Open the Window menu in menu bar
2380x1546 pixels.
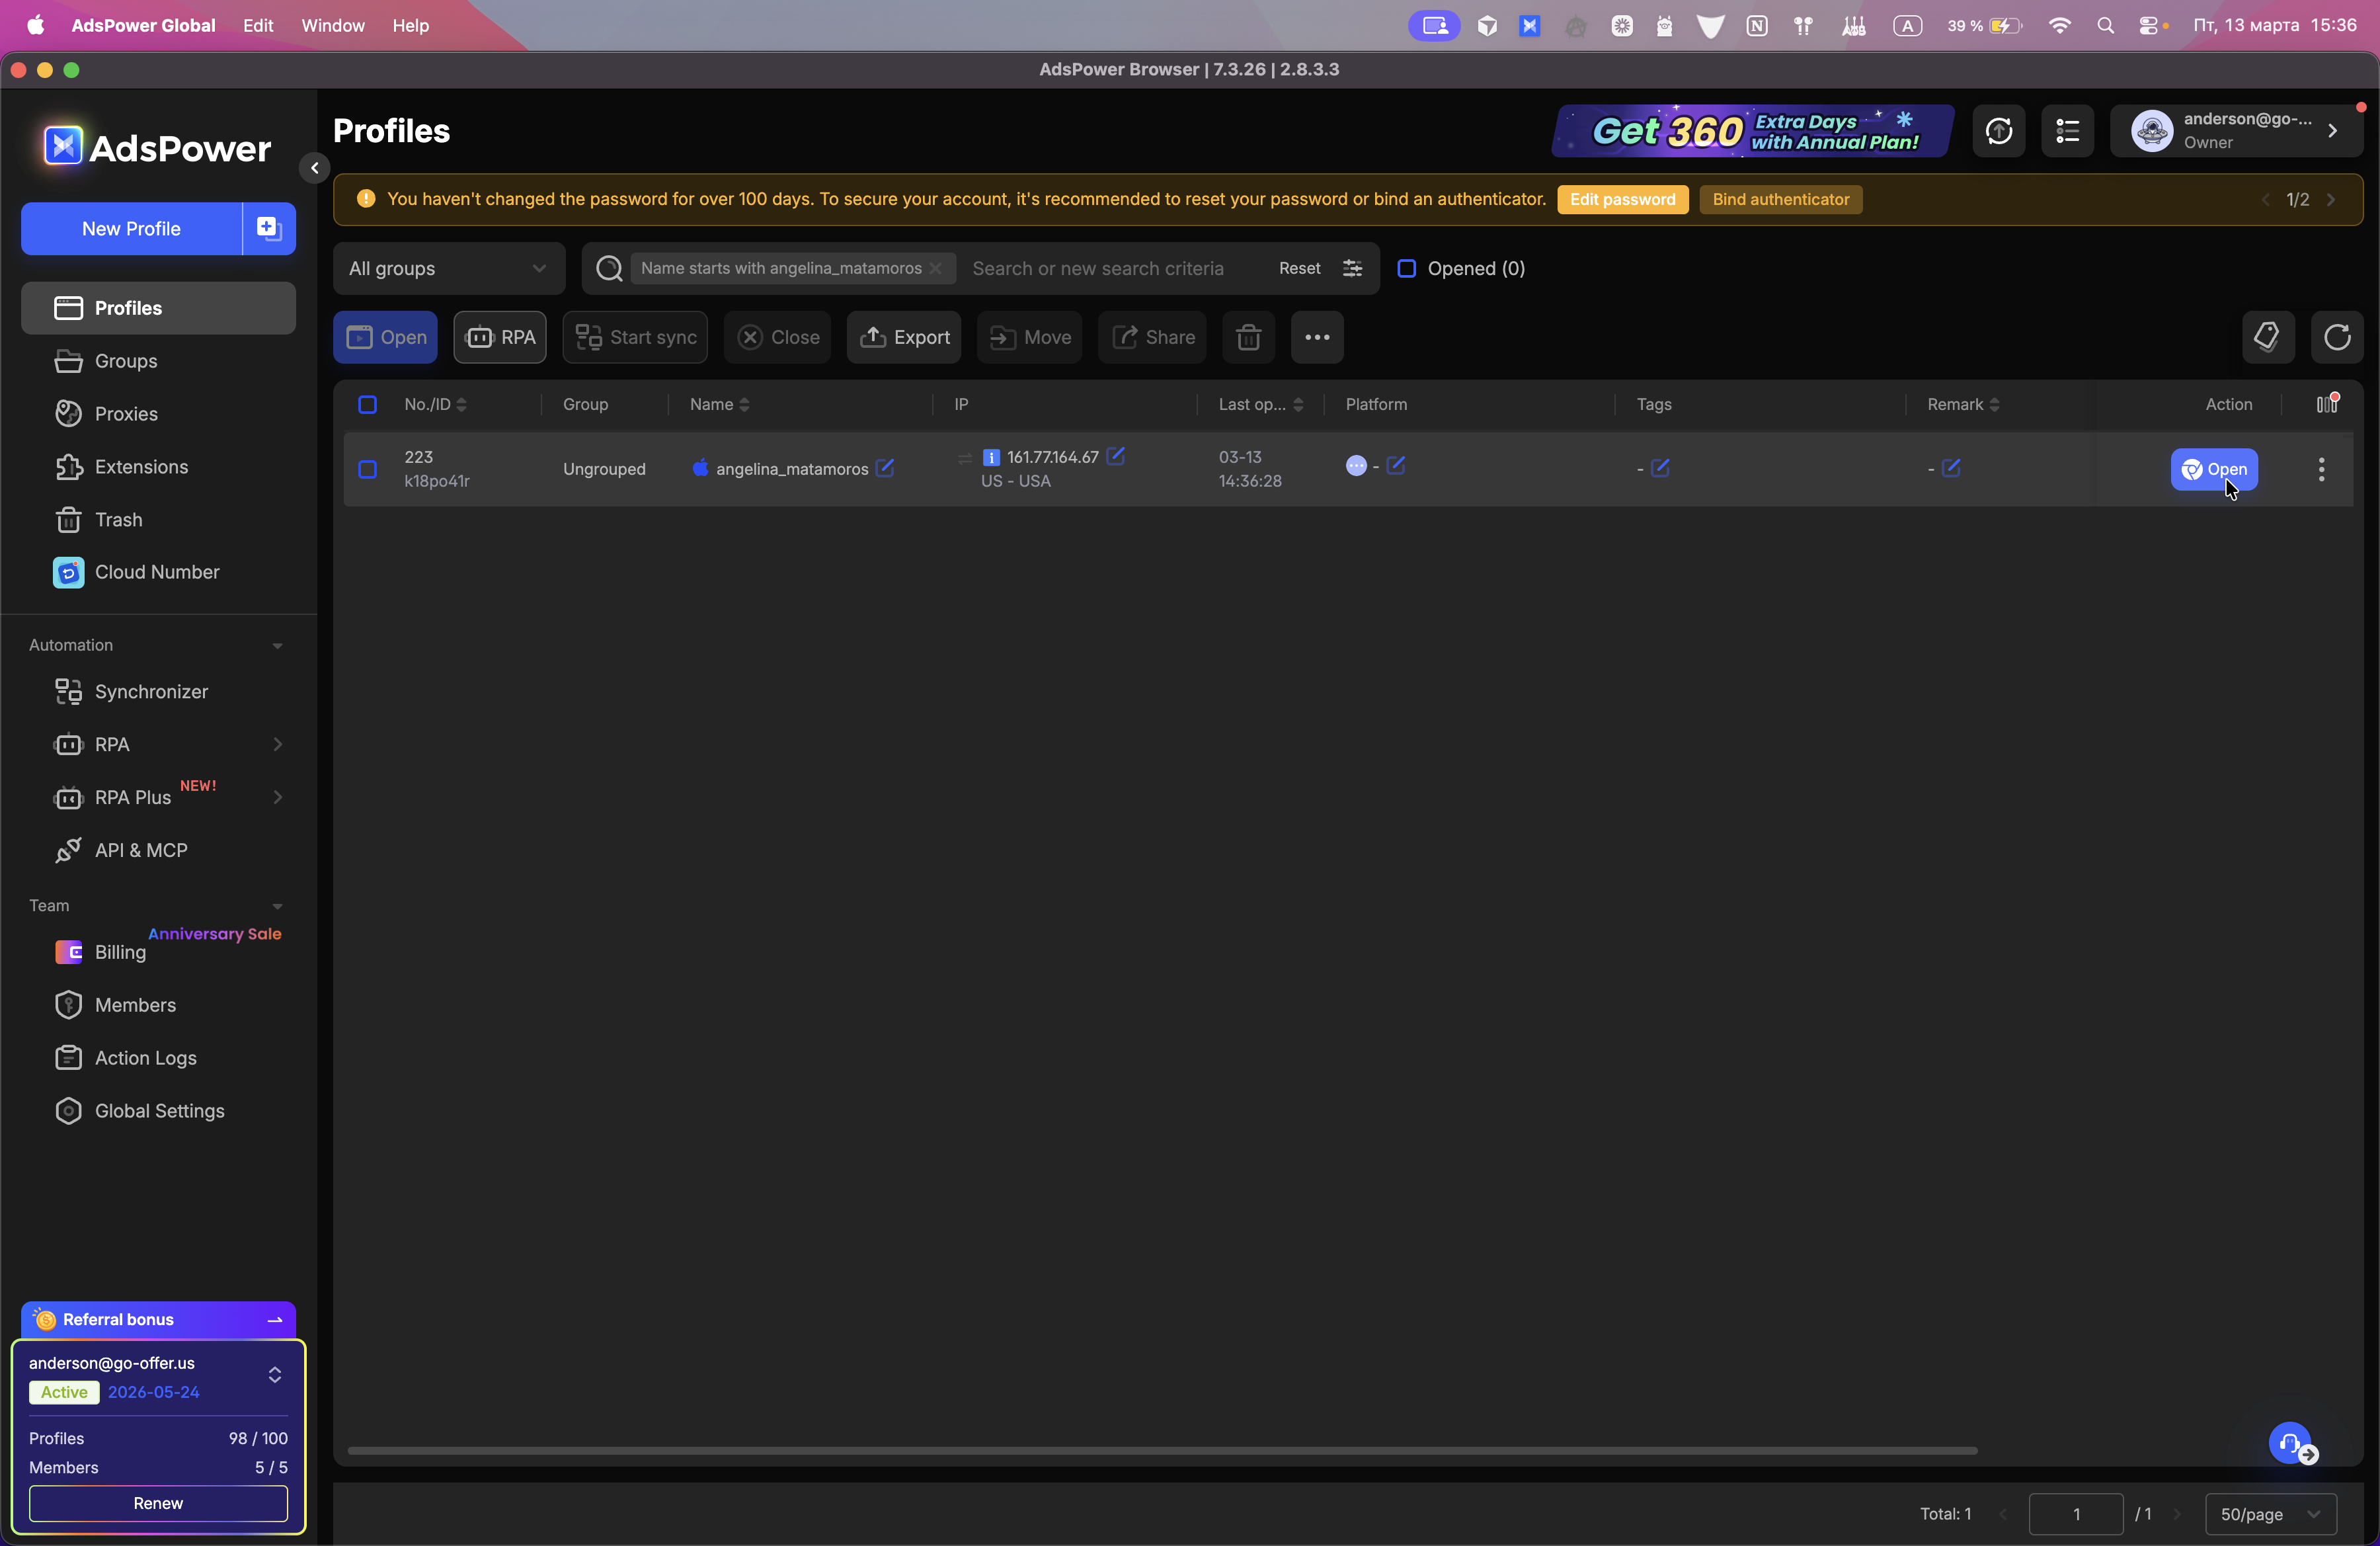coord(333,25)
